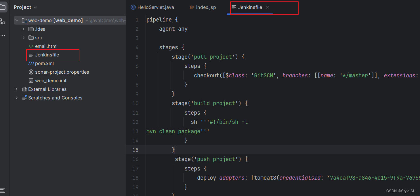Open the Project tool window folder icon
This screenshot has width=420, height=196.
click(2, 7)
